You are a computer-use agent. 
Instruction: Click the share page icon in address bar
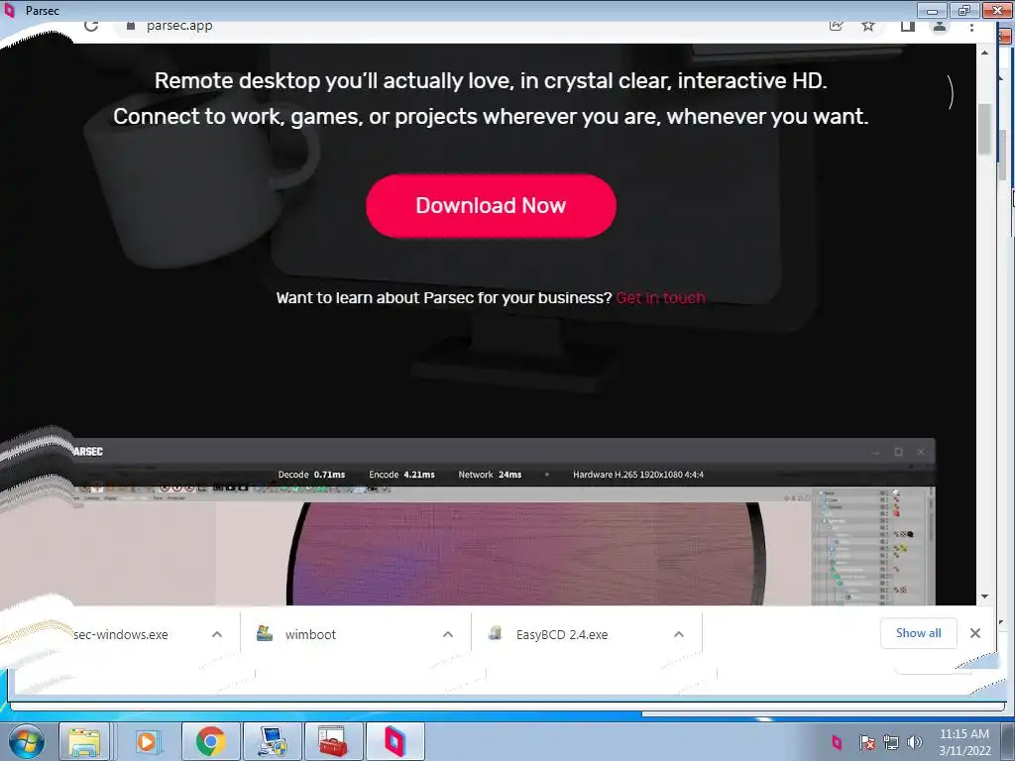(x=836, y=26)
